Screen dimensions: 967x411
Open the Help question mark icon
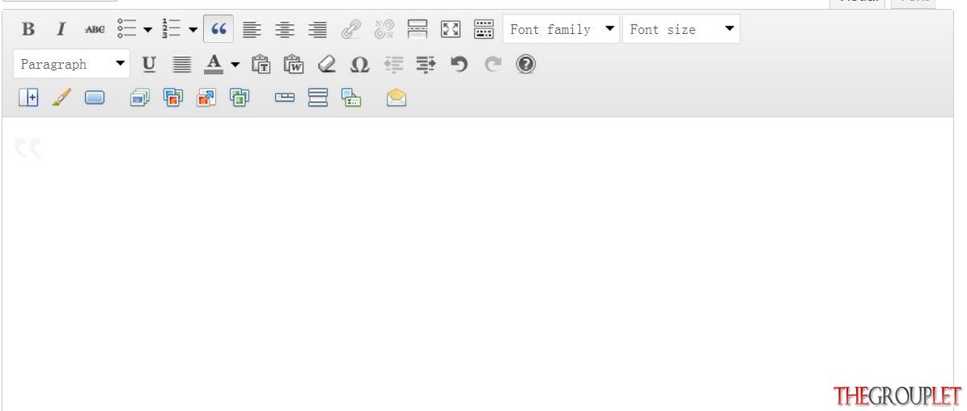pos(525,64)
